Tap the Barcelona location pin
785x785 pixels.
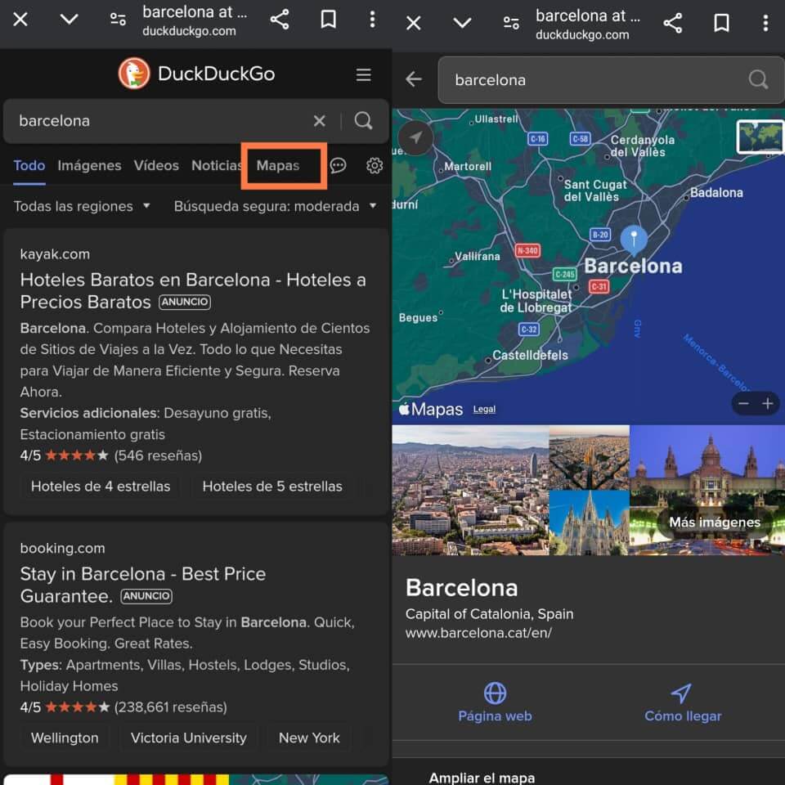tap(634, 239)
